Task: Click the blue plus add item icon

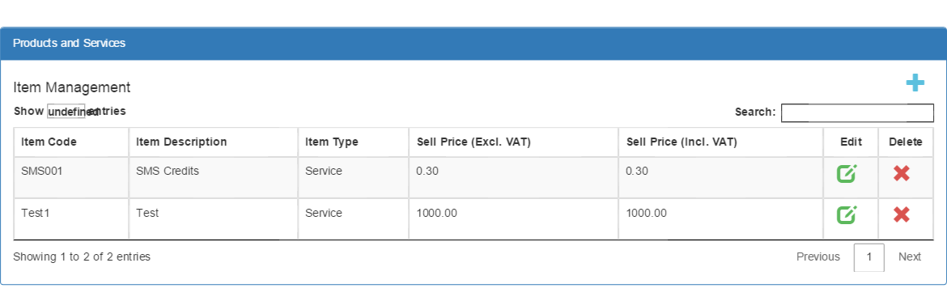Action: [915, 83]
